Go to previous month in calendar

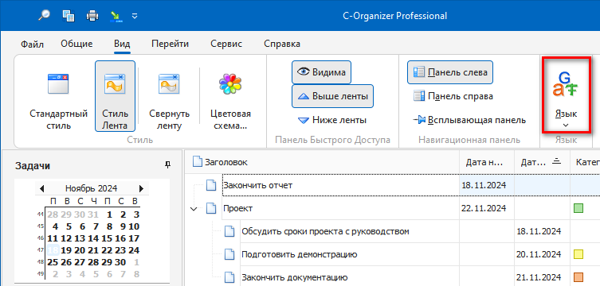point(41,188)
